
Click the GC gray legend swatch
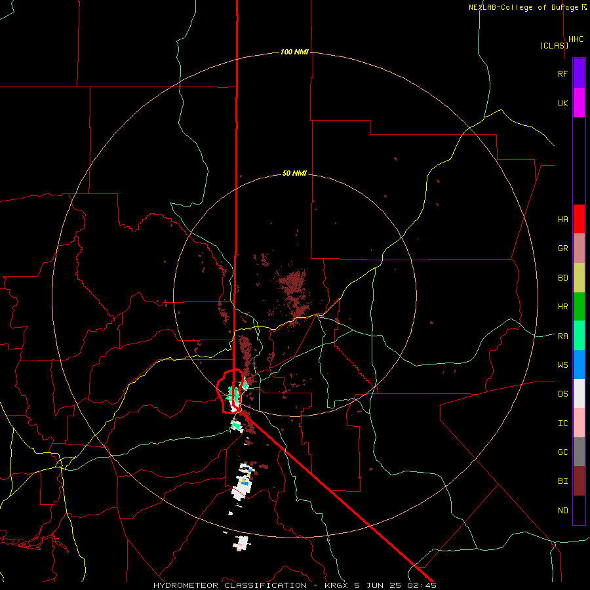[579, 452]
